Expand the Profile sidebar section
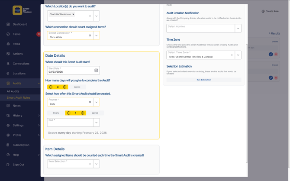This screenshot has width=290, height=181. click(x=39, y=135)
